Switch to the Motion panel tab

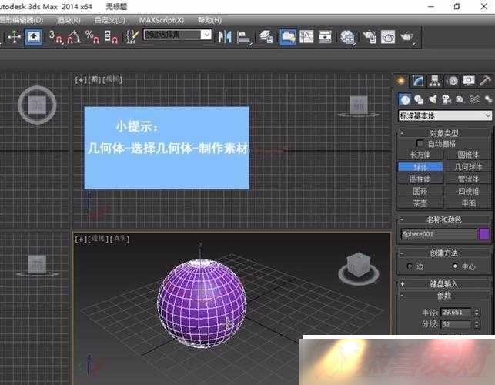click(453, 81)
